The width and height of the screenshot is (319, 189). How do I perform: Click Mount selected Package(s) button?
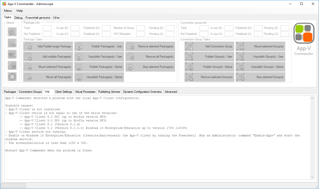coord(48,67)
